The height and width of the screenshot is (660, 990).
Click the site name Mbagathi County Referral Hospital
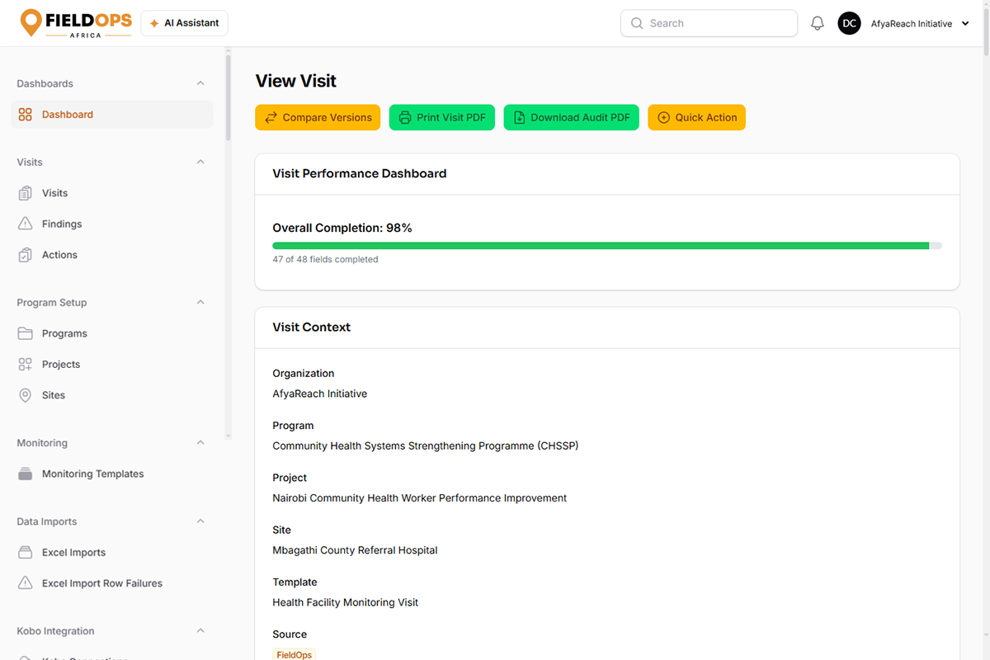tap(355, 550)
